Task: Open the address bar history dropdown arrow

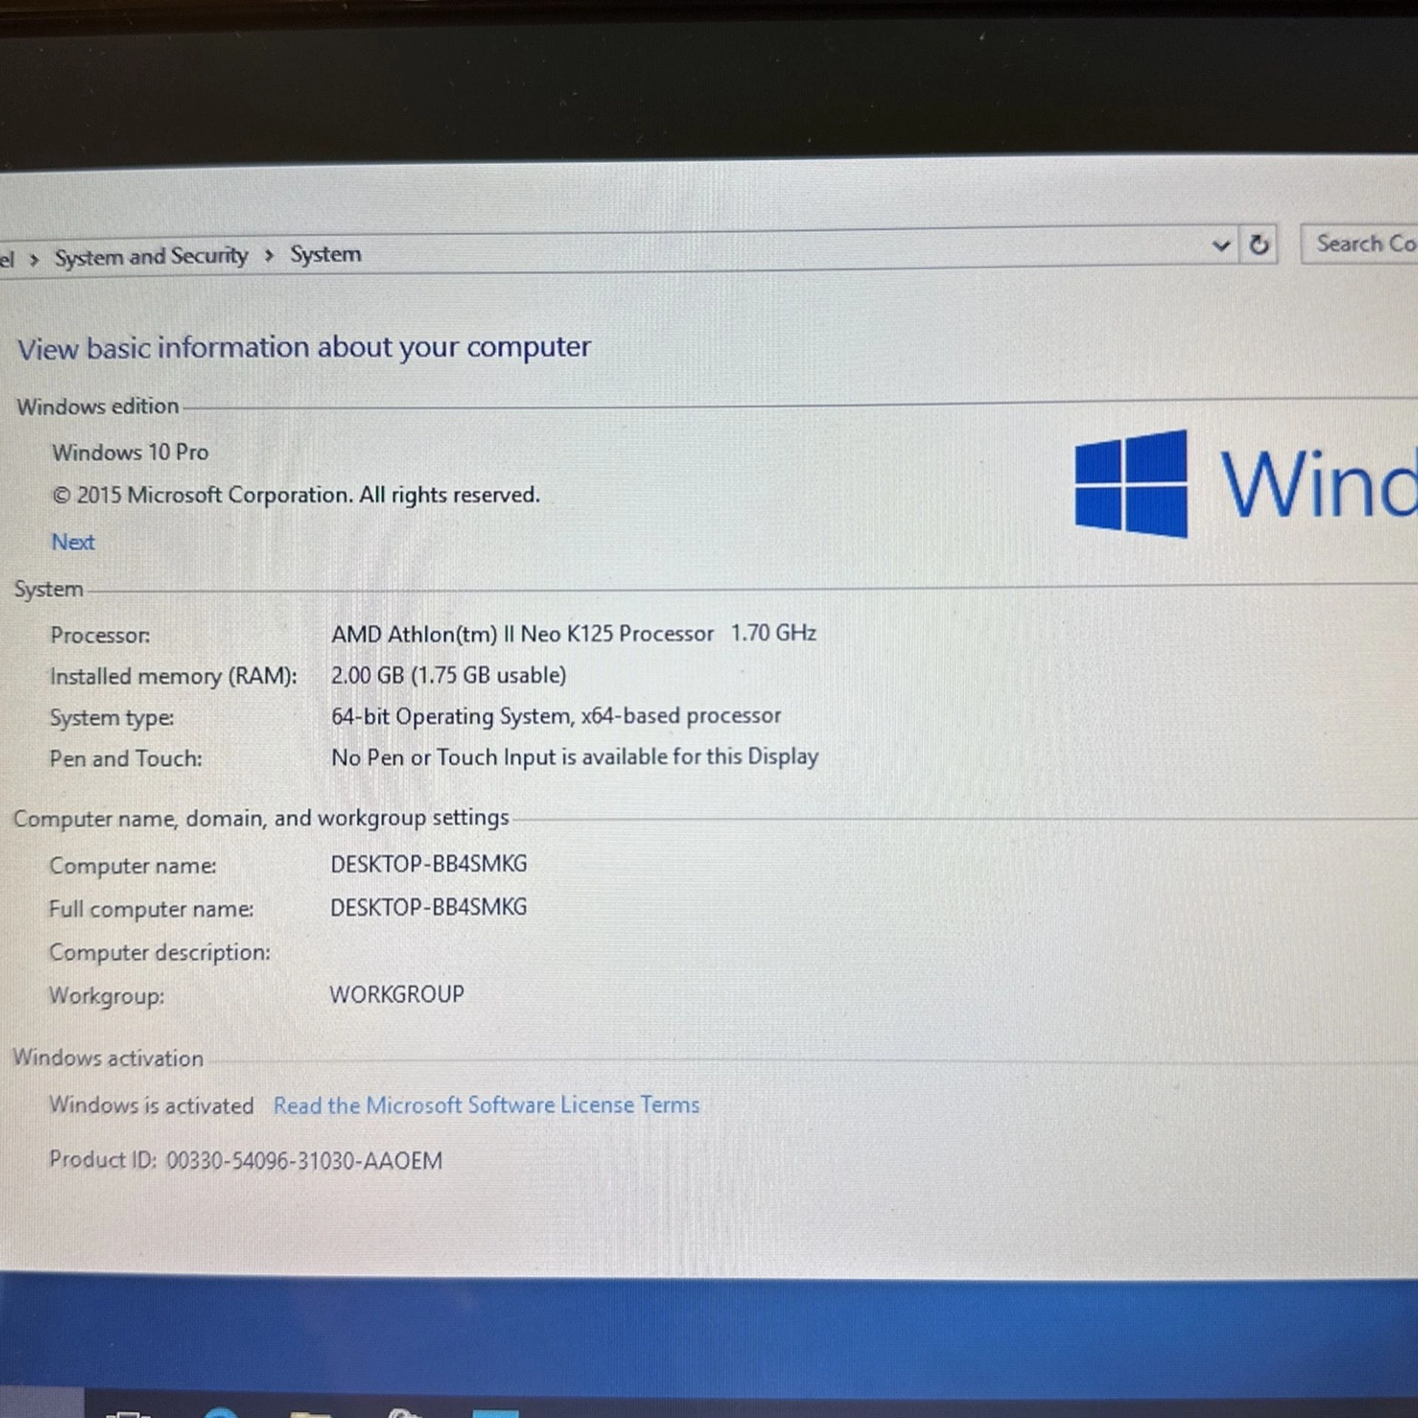Action: [1221, 245]
